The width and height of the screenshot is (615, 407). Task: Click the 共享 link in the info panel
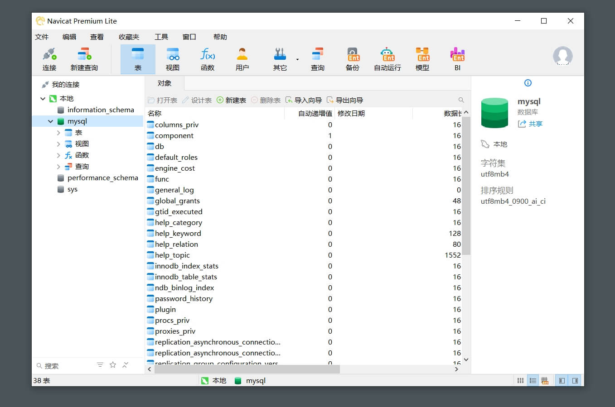pos(530,124)
